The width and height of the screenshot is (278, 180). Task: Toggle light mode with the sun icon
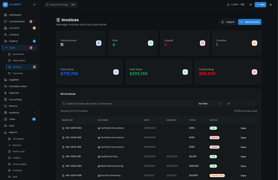250,4
